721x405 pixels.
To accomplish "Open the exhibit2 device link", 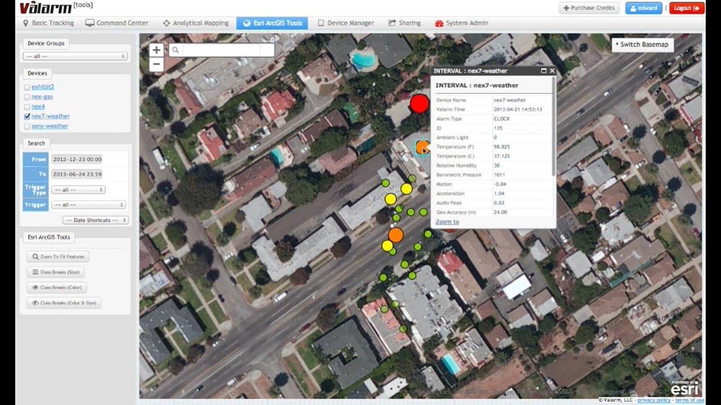I will [43, 87].
